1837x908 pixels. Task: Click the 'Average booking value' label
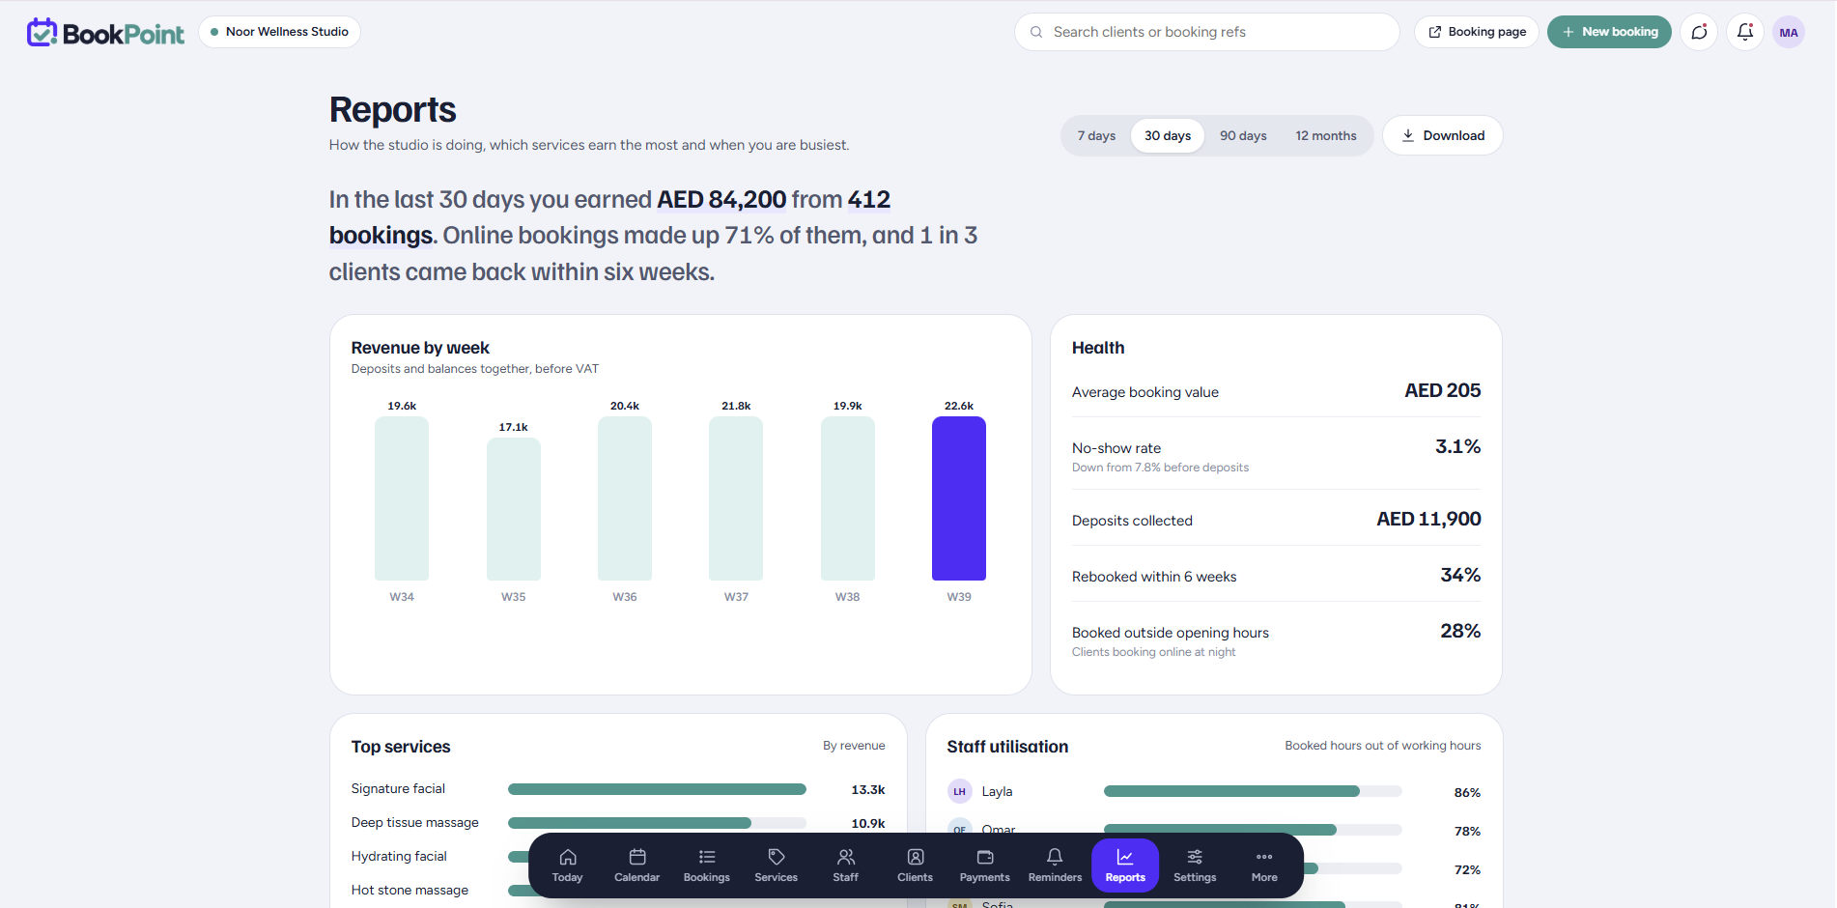coord(1145,392)
